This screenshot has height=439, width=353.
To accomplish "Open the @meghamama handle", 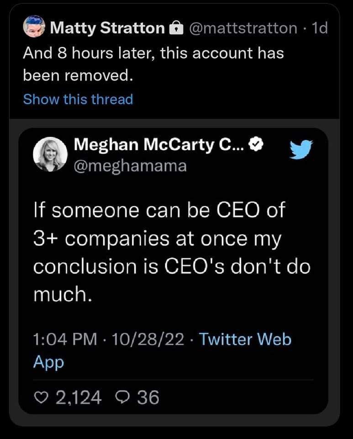I will coord(130,165).
